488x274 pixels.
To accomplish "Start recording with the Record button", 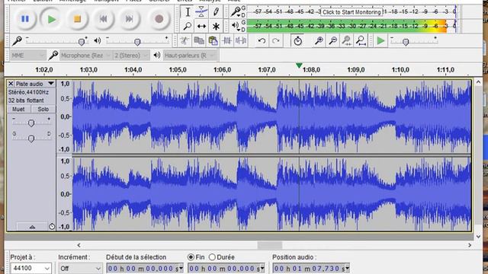I will tap(159, 19).
